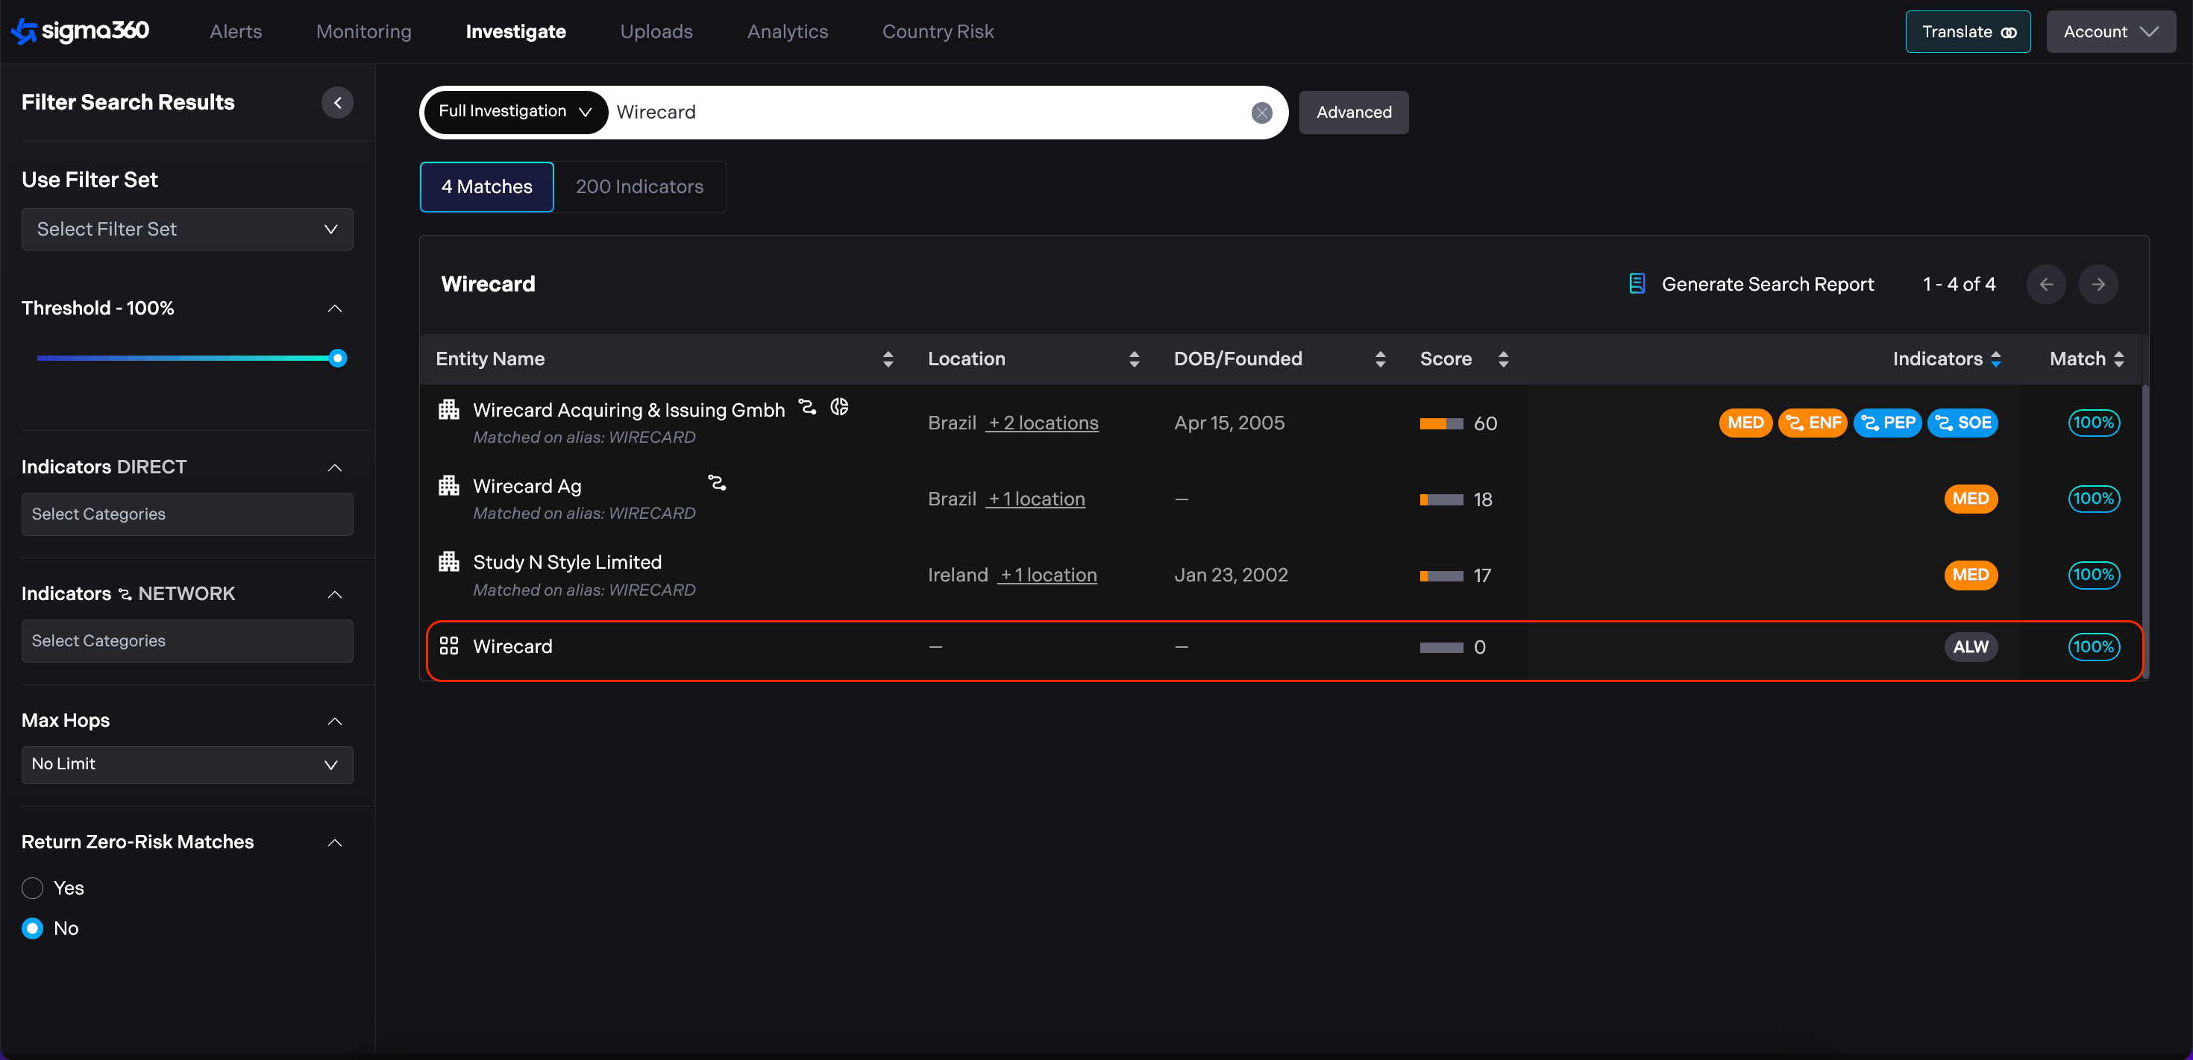Viewport: 2193px width, 1060px height.
Task: Click network icon beside Wirecard Ag
Action: pyautogui.click(x=717, y=484)
